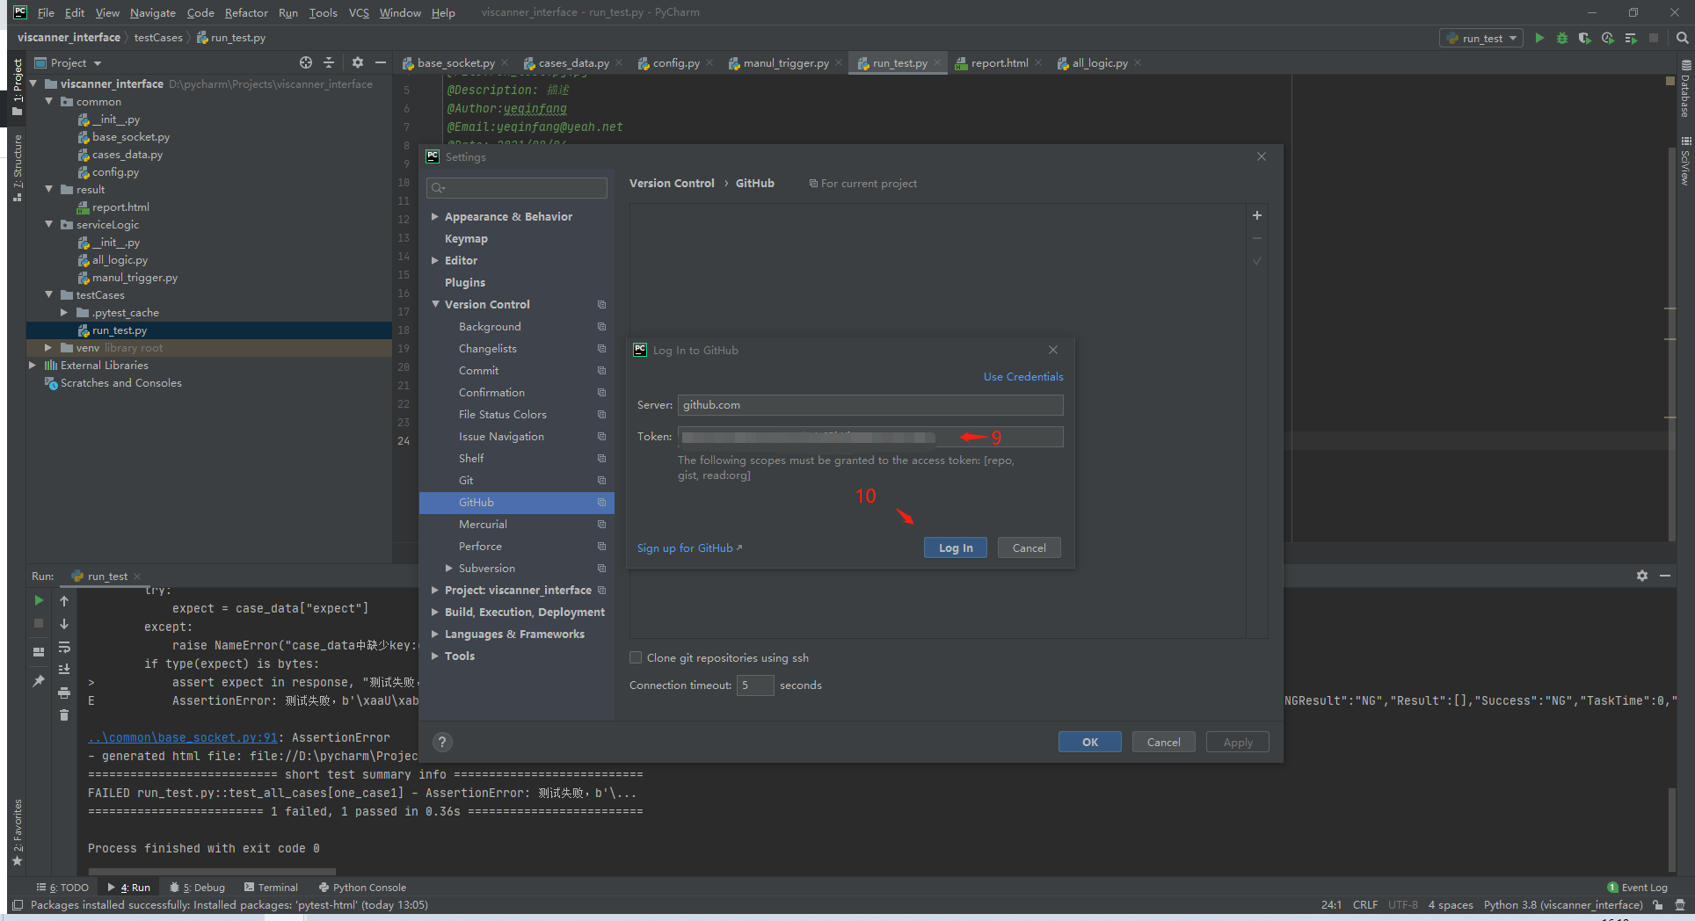
Task: Expand Build, Execution, Deployment settings
Action: pos(434,612)
